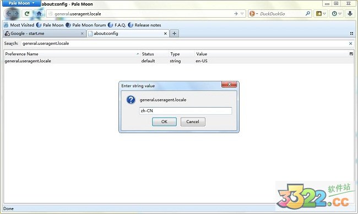Reload the current page
Screen dimensions: 358x214
click(x=27, y=14)
